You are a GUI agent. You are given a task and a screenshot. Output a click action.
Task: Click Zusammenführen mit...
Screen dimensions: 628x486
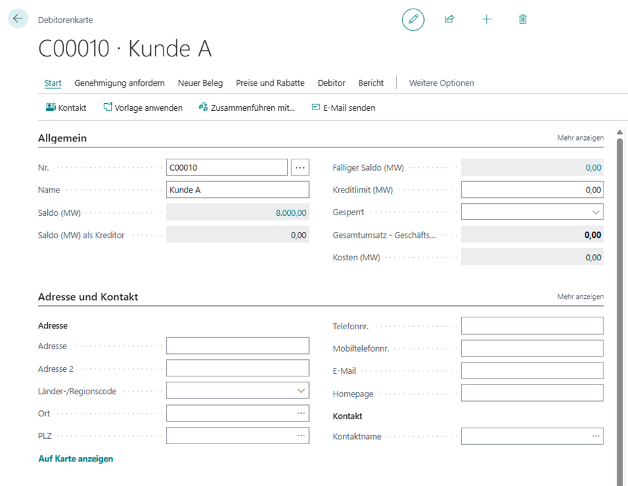tap(247, 108)
